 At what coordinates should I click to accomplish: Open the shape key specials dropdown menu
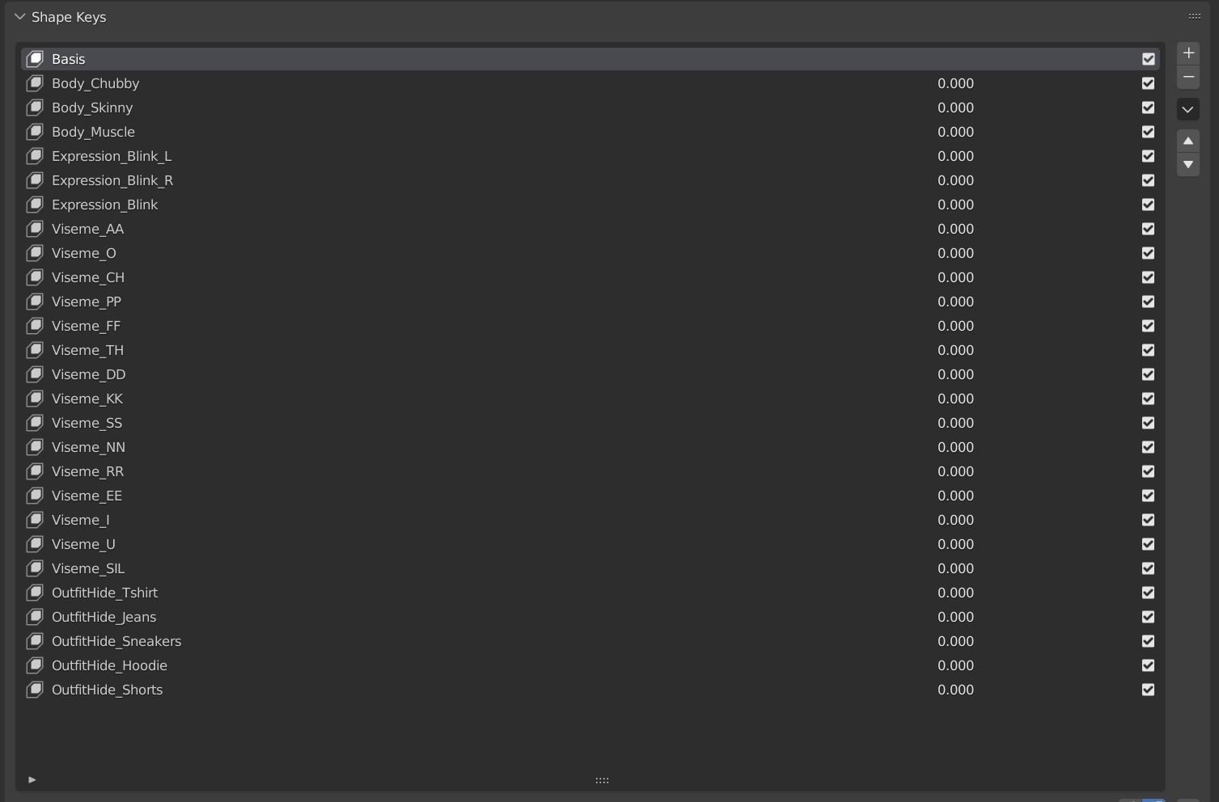click(1187, 109)
